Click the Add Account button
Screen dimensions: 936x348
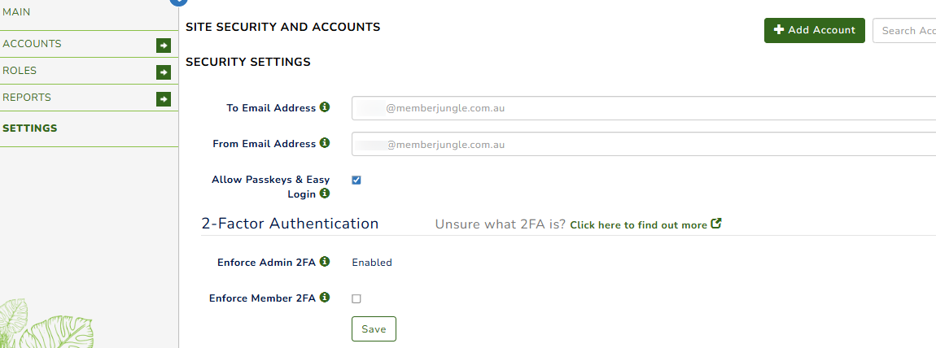click(814, 30)
